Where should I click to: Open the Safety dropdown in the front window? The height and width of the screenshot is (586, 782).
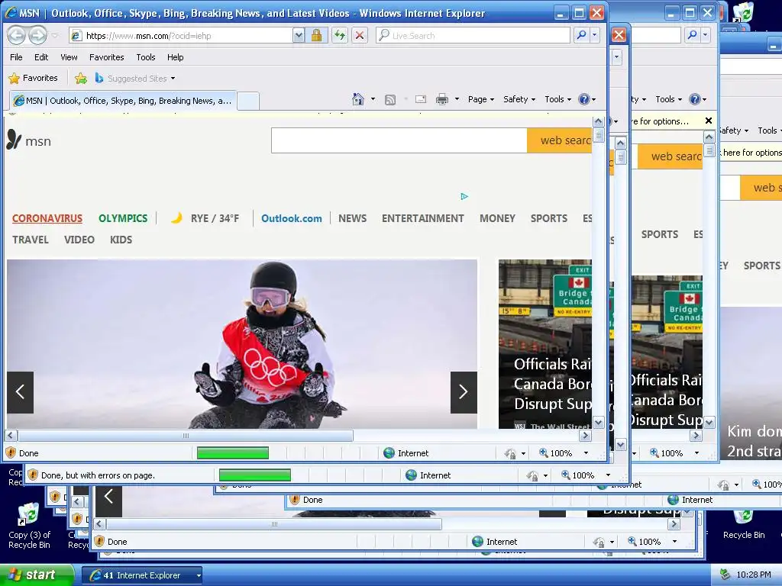(x=519, y=99)
